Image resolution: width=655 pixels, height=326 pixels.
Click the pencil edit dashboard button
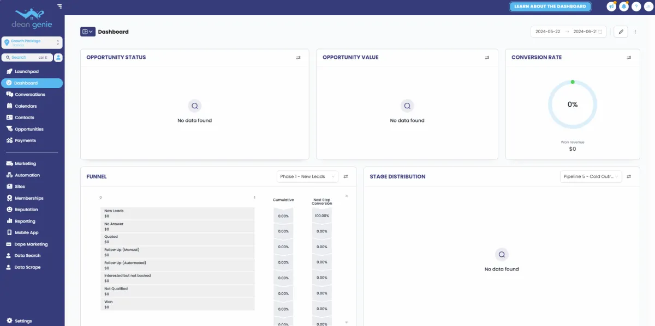(x=621, y=32)
